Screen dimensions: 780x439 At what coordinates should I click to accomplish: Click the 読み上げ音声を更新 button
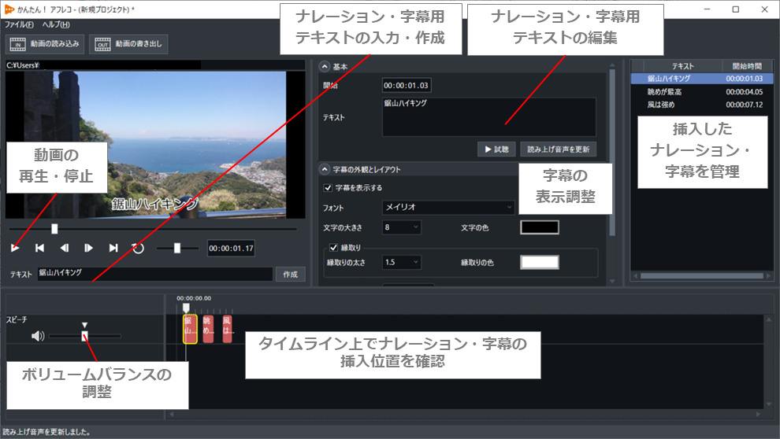[558, 149]
